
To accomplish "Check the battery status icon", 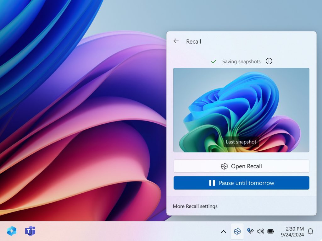I will coord(271,231).
